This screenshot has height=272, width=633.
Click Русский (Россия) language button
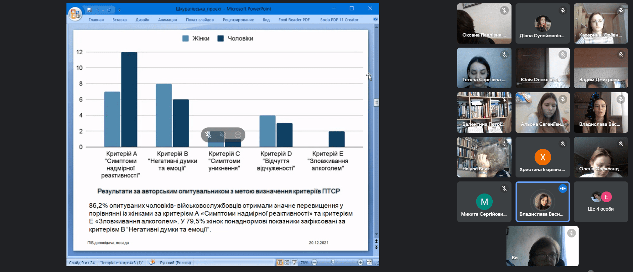(x=175, y=263)
